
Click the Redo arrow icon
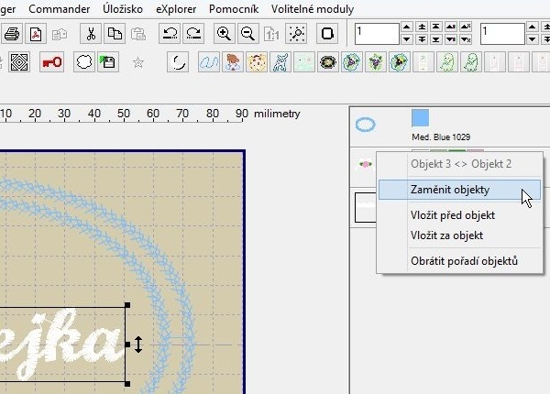(192, 35)
